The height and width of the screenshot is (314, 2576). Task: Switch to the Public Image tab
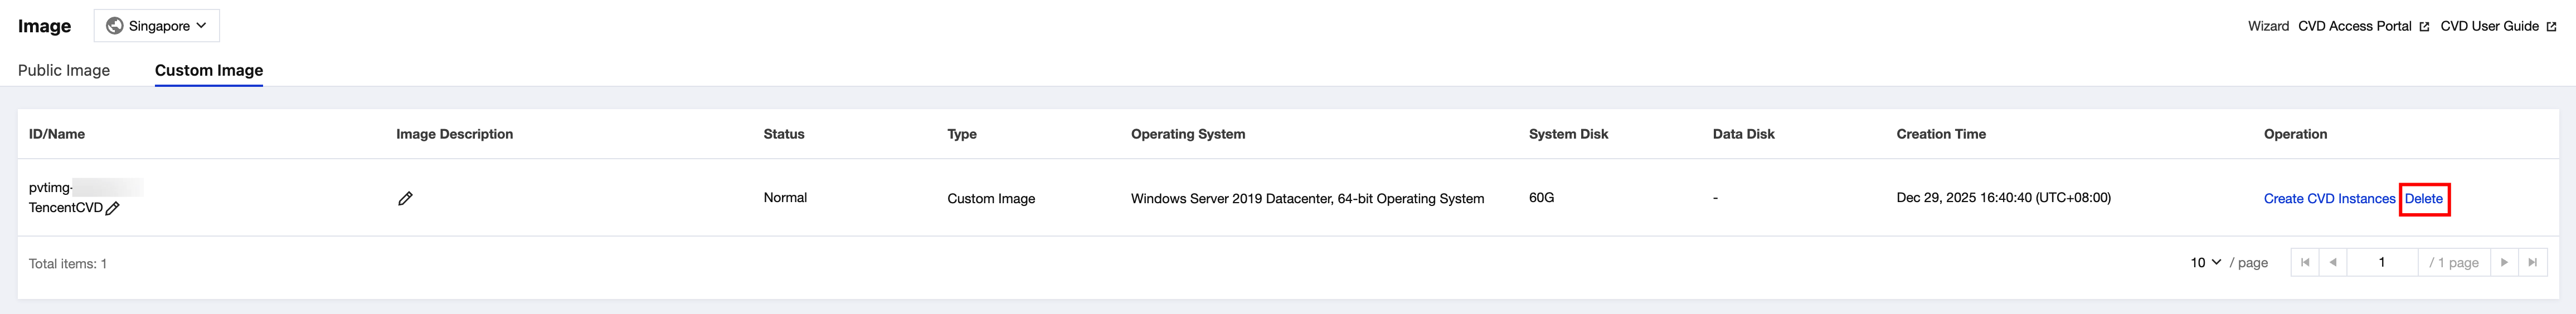tap(64, 70)
